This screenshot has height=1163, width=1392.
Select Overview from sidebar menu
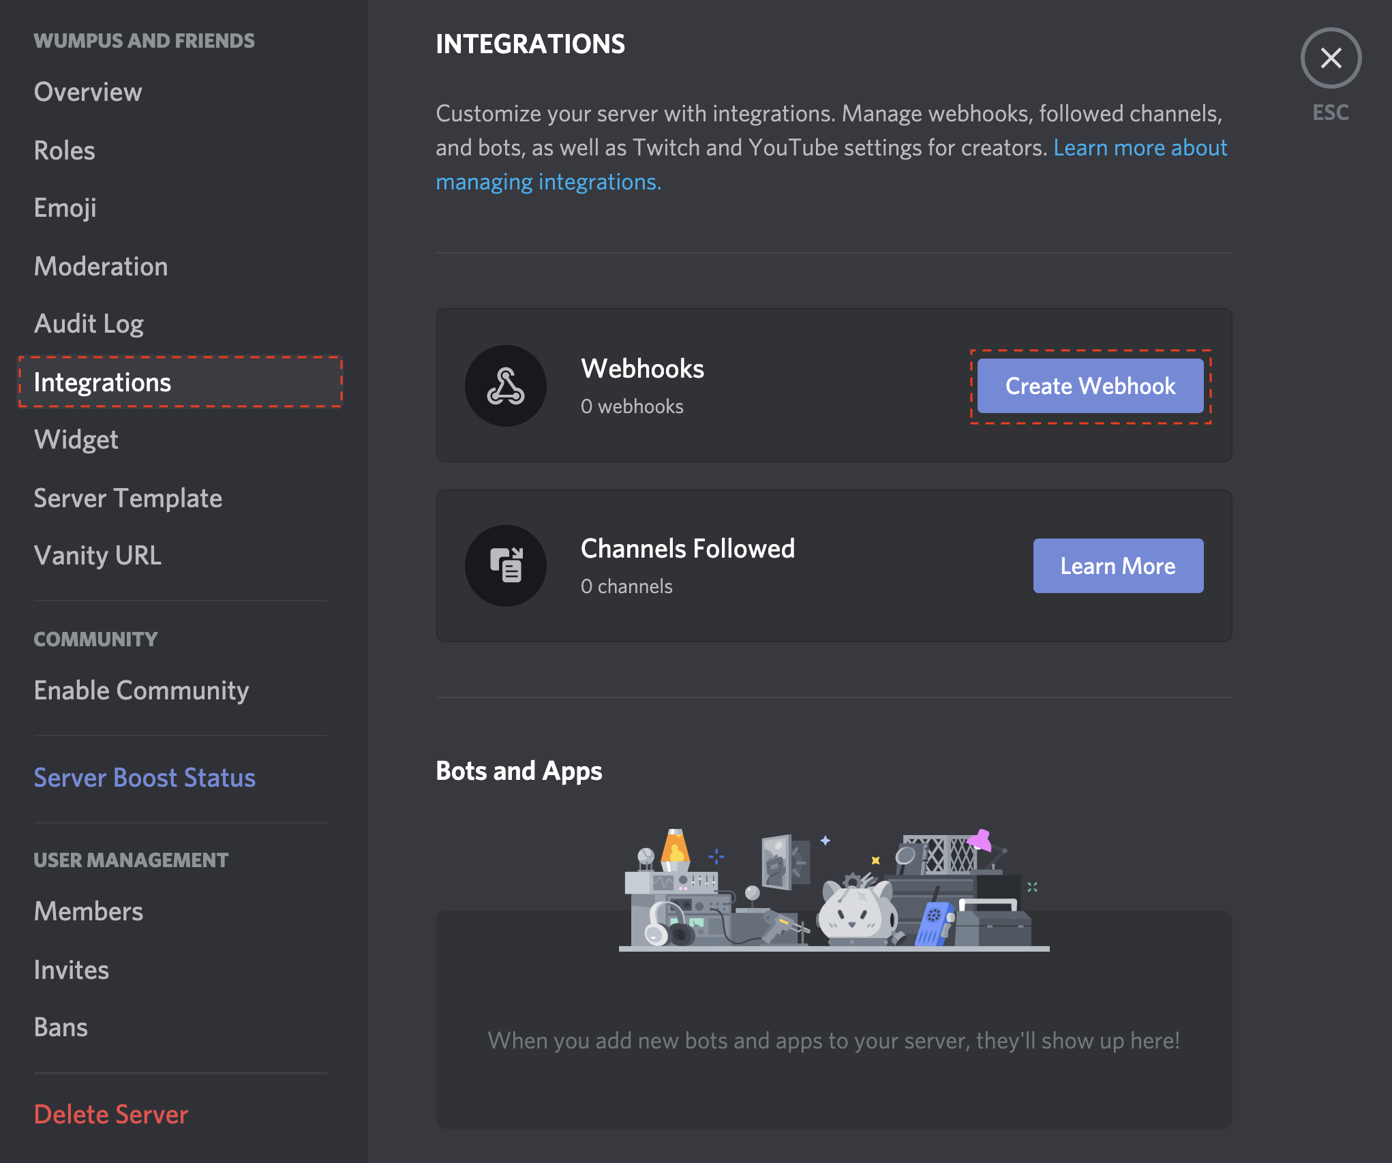pyautogui.click(x=86, y=91)
